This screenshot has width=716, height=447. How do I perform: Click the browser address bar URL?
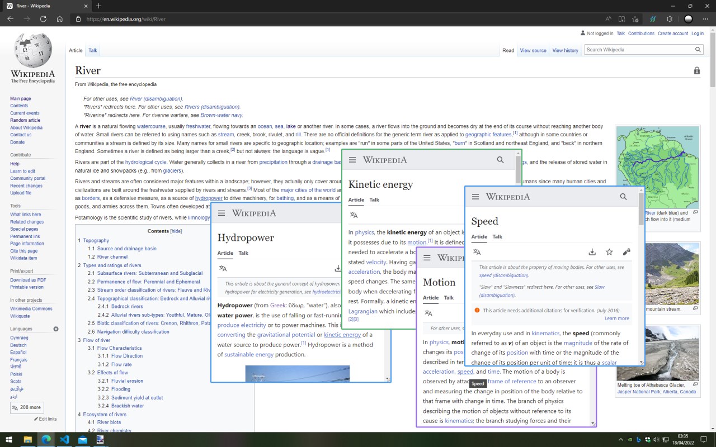tap(126, 19)
